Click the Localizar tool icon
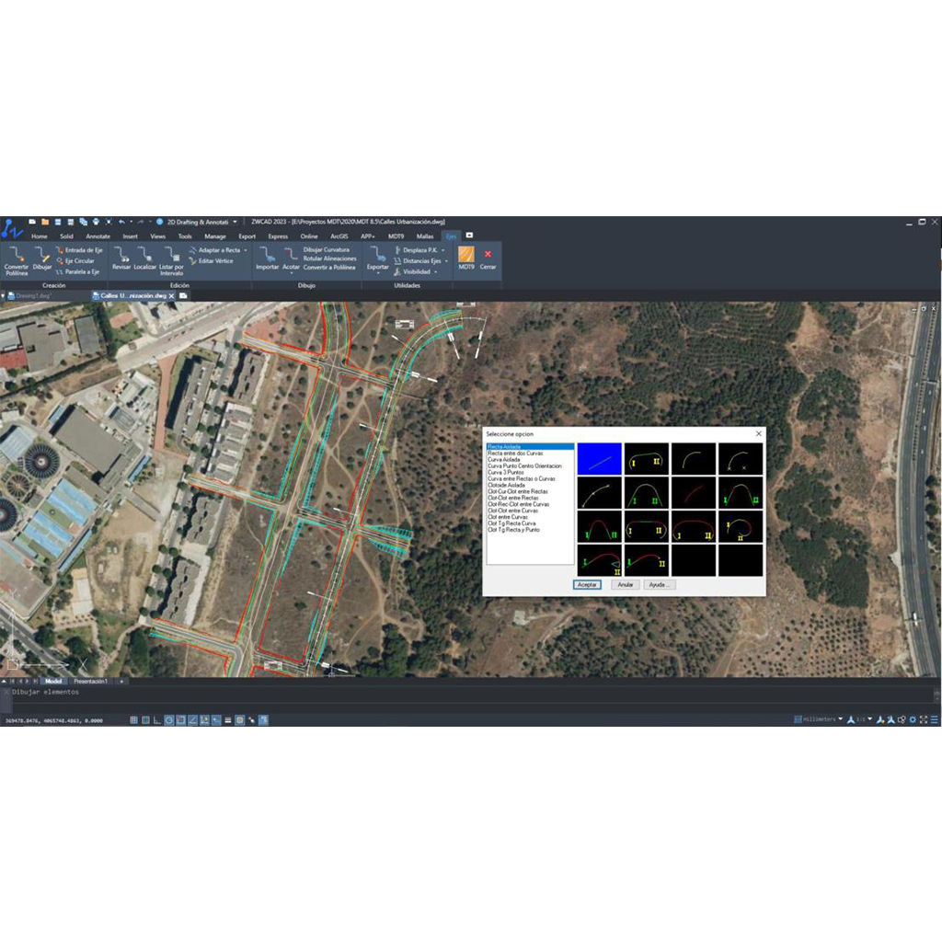This screenshot has height=942, width=942. pyautogui.click(x=144, y=254)
